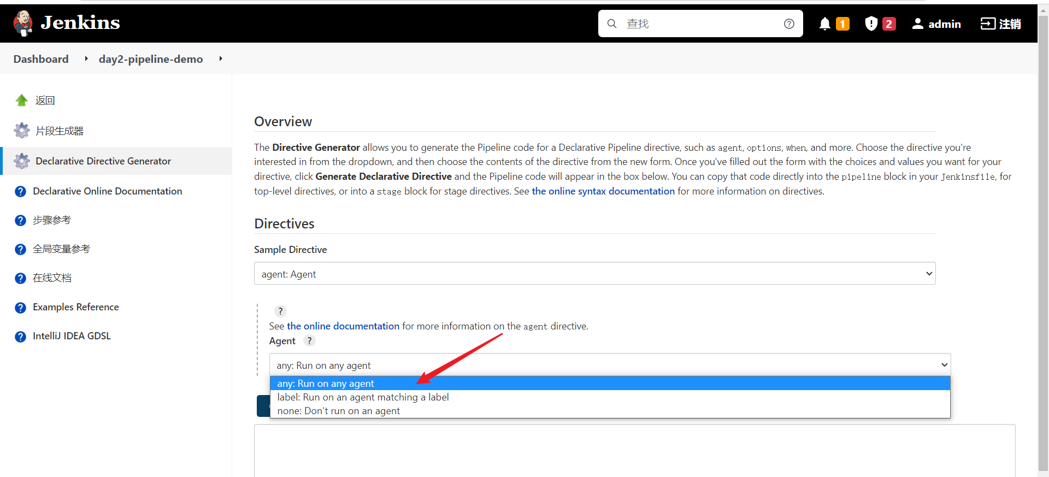Screen dimensions: 1049x477
Task: Click the search magnifier icon
Action: (612, 23)
